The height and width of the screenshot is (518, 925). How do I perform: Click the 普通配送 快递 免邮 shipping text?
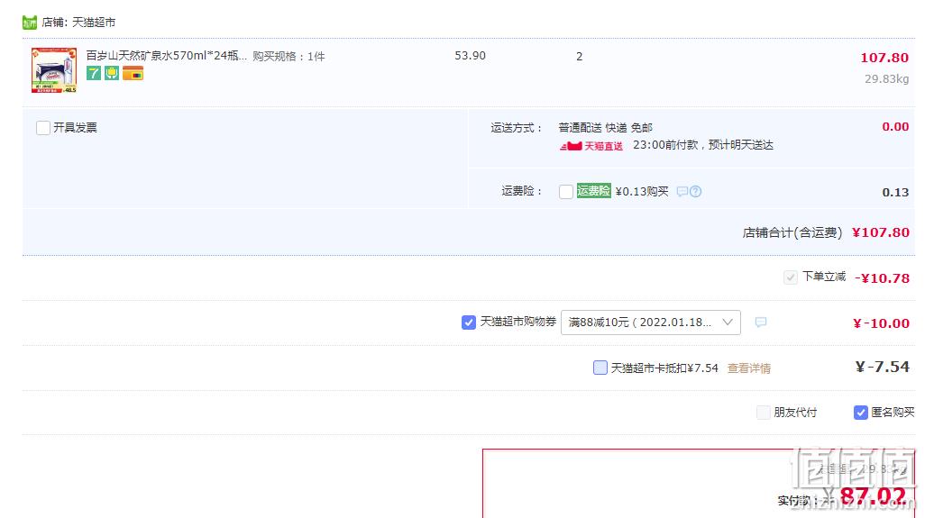tap(605, 127)
